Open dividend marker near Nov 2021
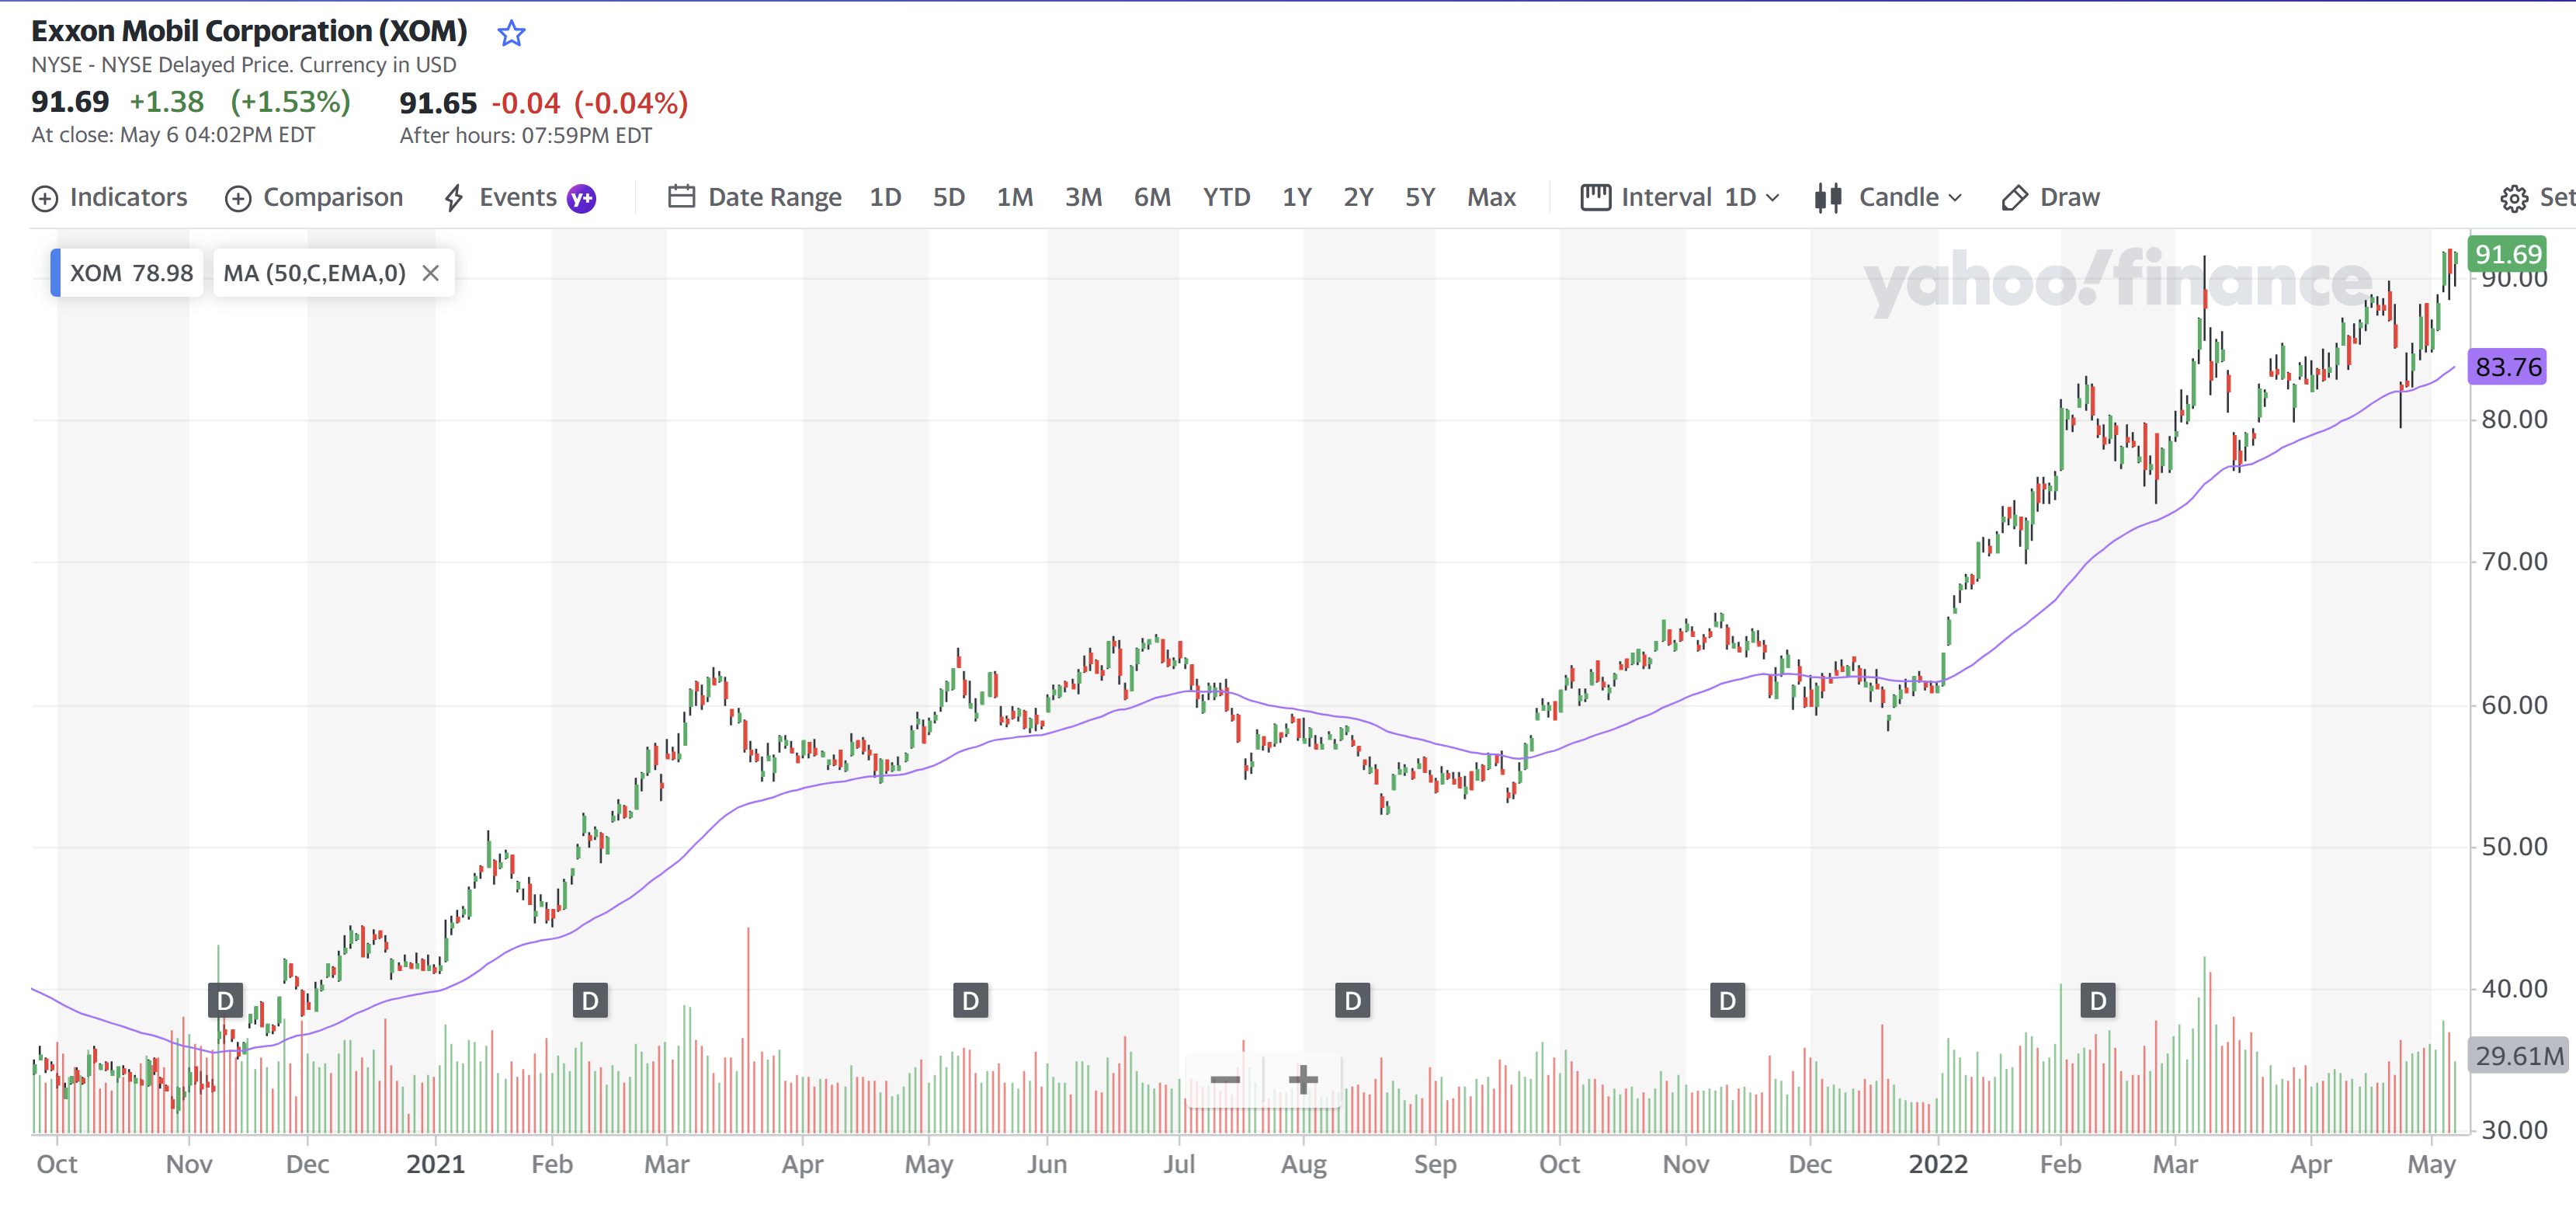The width and height of the screenshot is (2576, 1208). pos(1727,1000)
